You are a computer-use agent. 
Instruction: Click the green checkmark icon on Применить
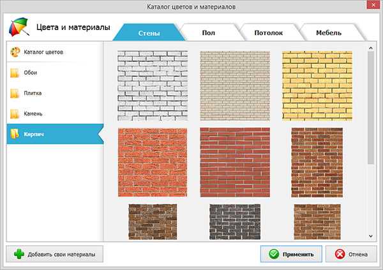click(273, 254)
